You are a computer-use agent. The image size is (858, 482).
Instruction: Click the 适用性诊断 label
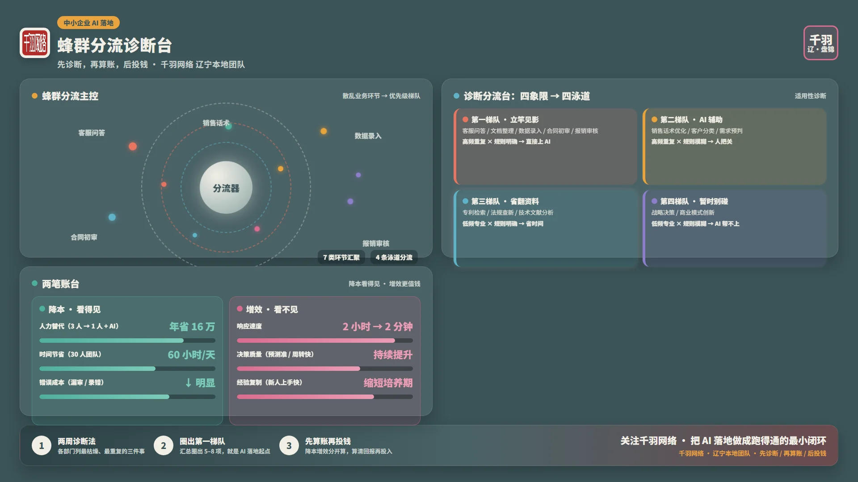pyautogui.click(x=810, y=96)
